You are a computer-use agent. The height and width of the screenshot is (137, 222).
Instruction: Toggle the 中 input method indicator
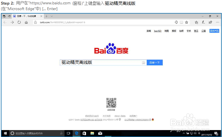click(x=199, y=133)
